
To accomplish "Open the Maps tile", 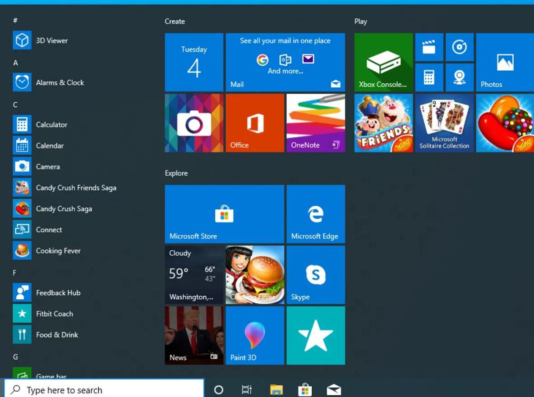I will coord(460,77).
